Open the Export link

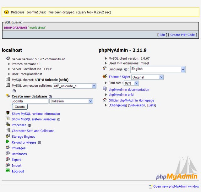tap(16, 160)
